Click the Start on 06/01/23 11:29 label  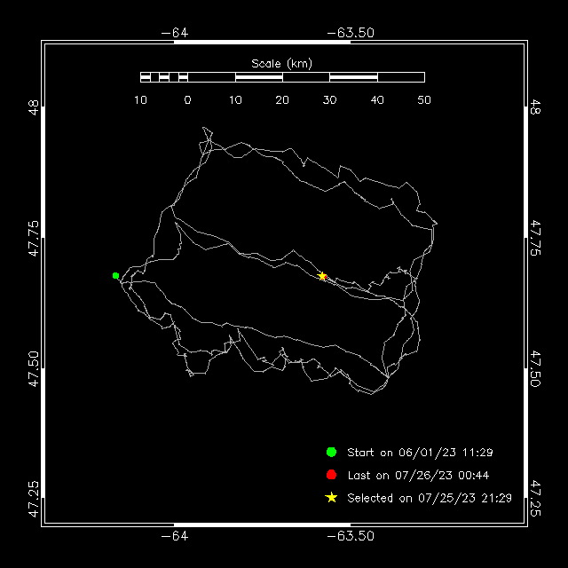coord(420,453)
